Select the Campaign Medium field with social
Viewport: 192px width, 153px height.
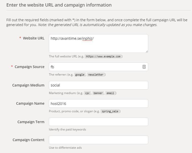point(99,85)
